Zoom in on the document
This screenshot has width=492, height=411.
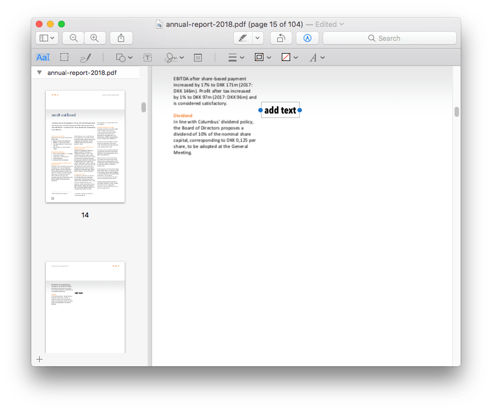[94, 38]
